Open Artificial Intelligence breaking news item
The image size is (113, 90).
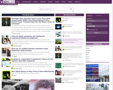coord(68,25)
